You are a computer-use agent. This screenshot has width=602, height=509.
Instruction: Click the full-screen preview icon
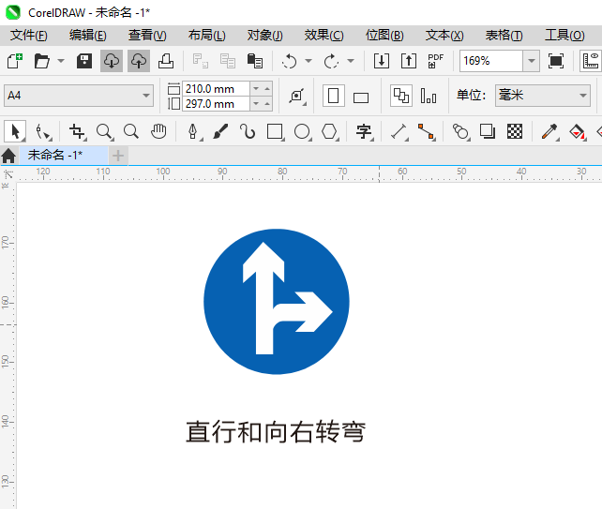pyautogui.click(x=556, y=61)
